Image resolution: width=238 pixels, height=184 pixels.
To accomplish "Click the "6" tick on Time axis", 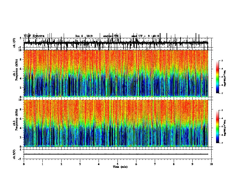I will pos(136,164).
